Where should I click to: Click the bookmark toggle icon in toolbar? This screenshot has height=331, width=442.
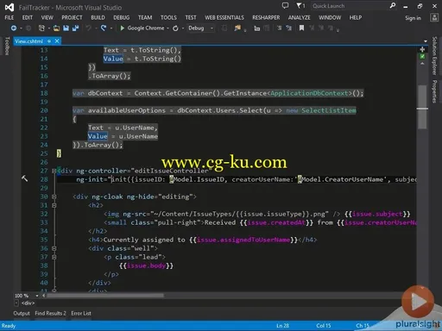301,28
